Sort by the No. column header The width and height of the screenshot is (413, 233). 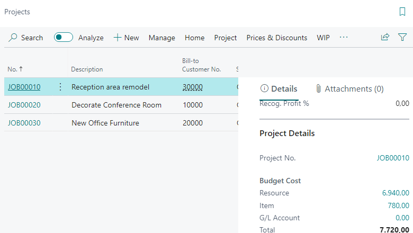[15, 69]
